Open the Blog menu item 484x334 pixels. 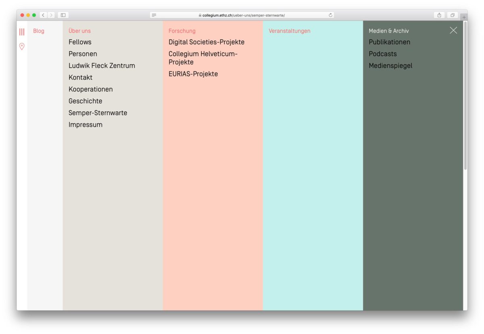tap(39, 31)
